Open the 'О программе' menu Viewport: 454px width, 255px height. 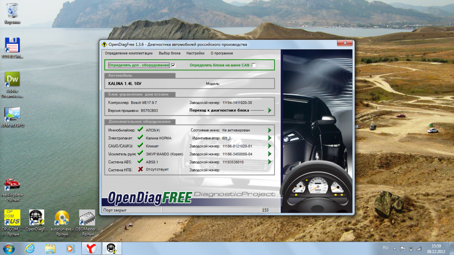(x=222, y=53)
